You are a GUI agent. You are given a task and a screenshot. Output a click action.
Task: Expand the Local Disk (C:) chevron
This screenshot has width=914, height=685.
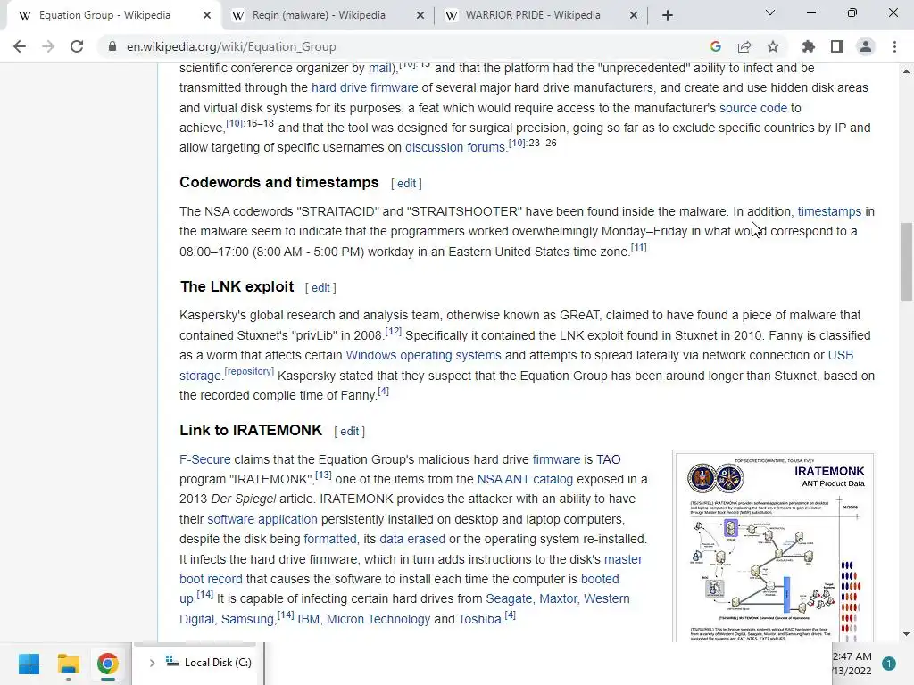point(152,663)
